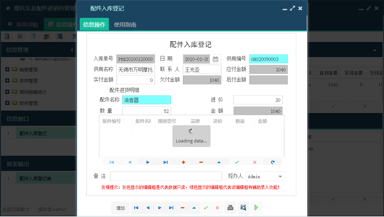Click the 备注 remarks input field
384x217 pixels.
(166, 176)
